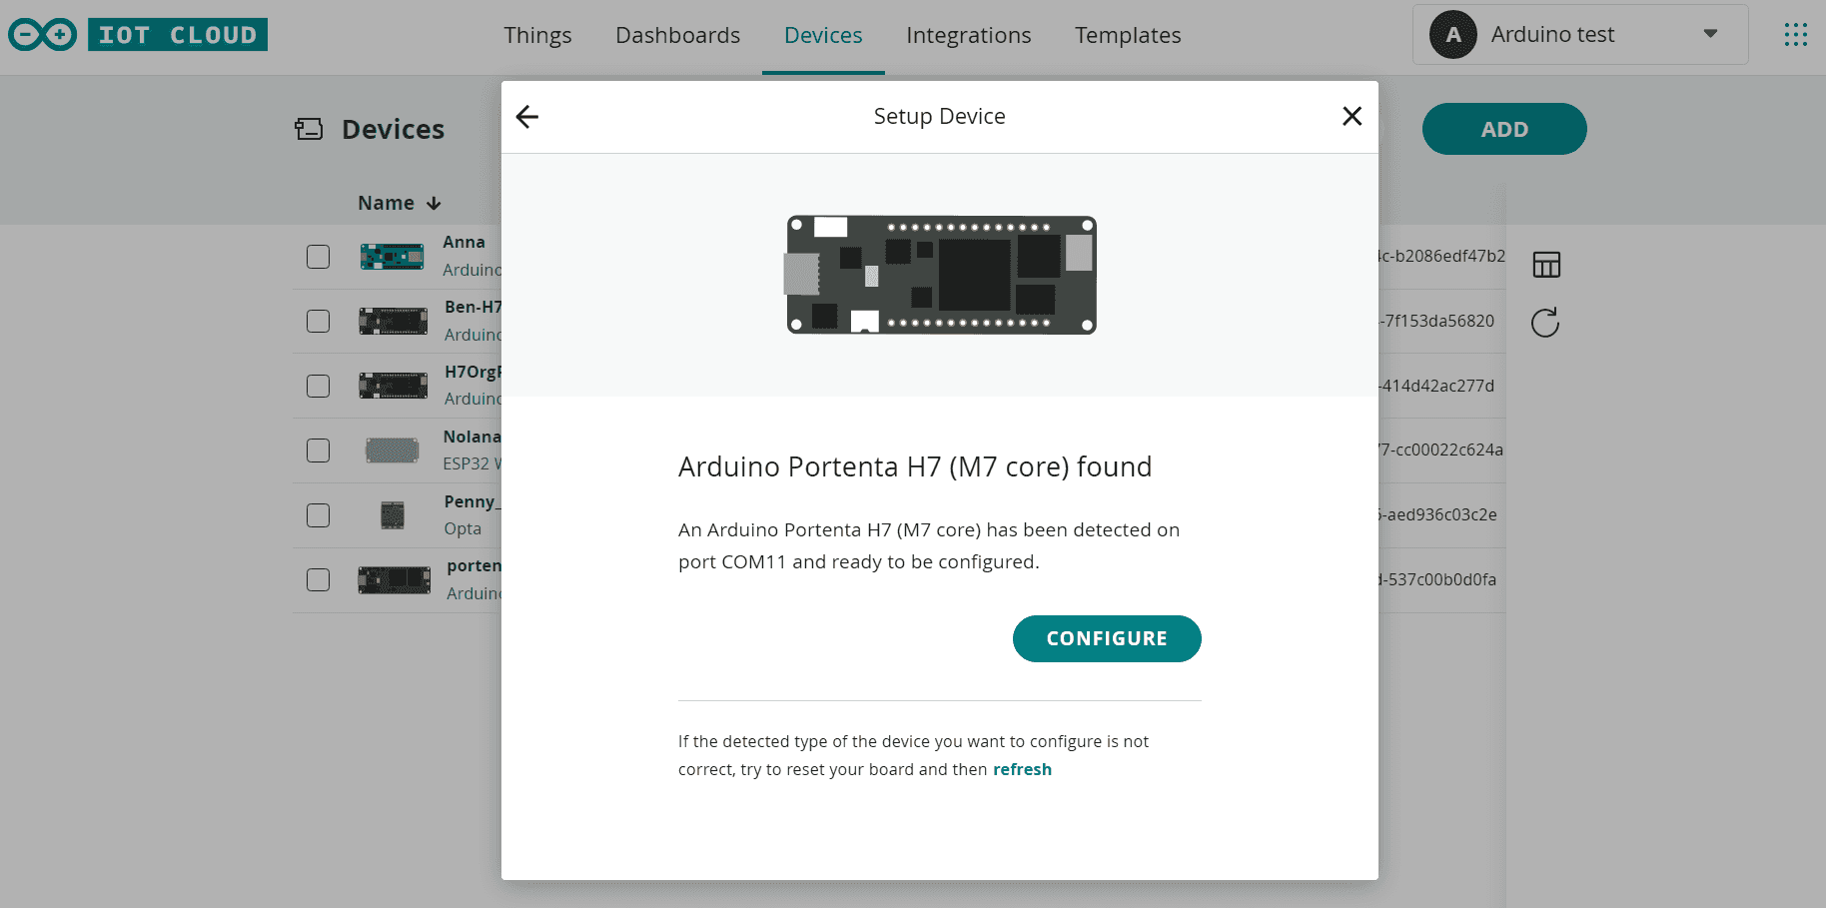The width and height of the screenshot is (1826, 908).
Task: Click the back arrow in Setup Device dialog
Action: point(527,117)
